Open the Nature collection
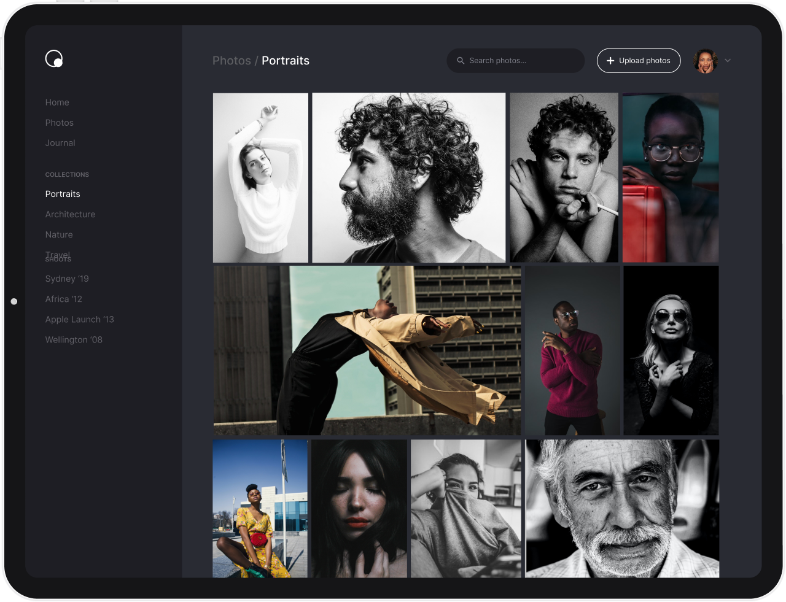The width and height of the screenshot is (786, 602). coord(59,234)
